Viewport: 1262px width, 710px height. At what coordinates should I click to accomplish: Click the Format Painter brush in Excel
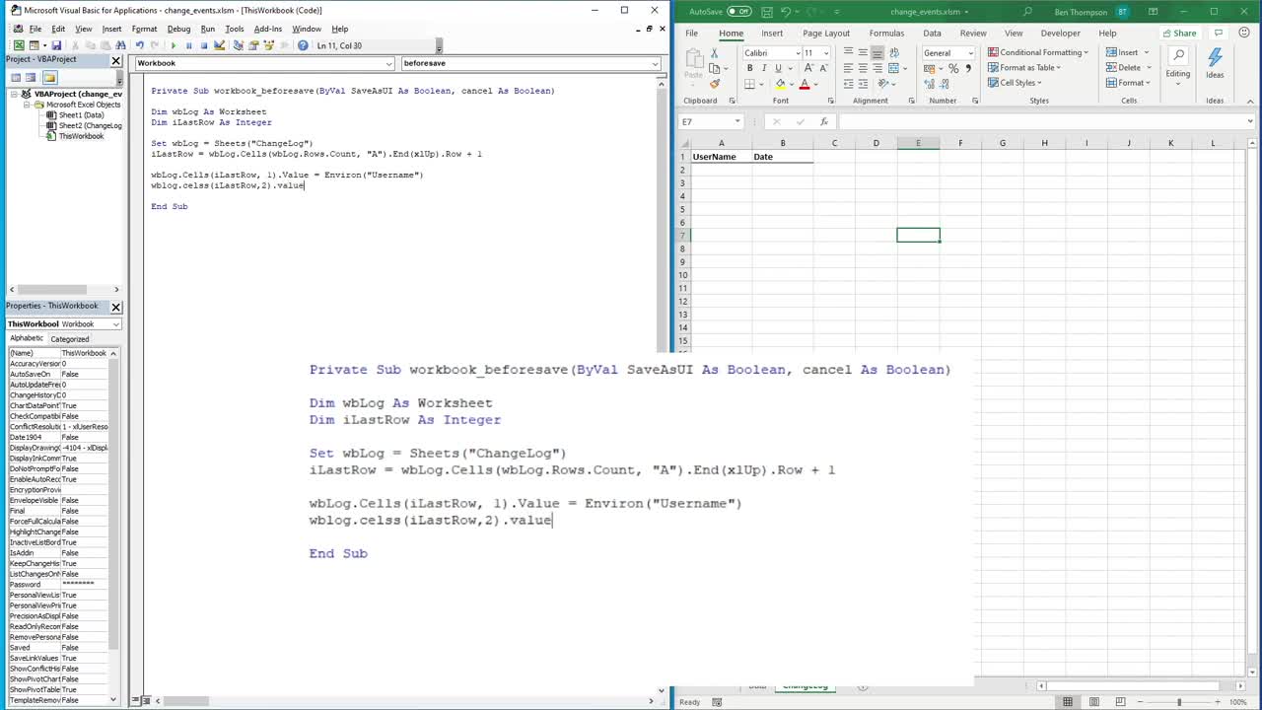point(715,84)
